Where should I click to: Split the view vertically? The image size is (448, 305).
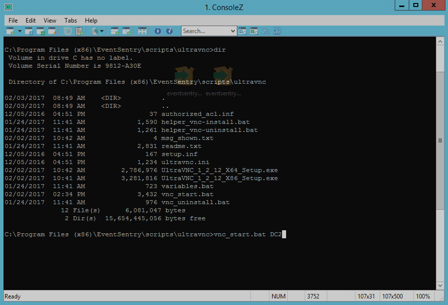coord(126,31)
